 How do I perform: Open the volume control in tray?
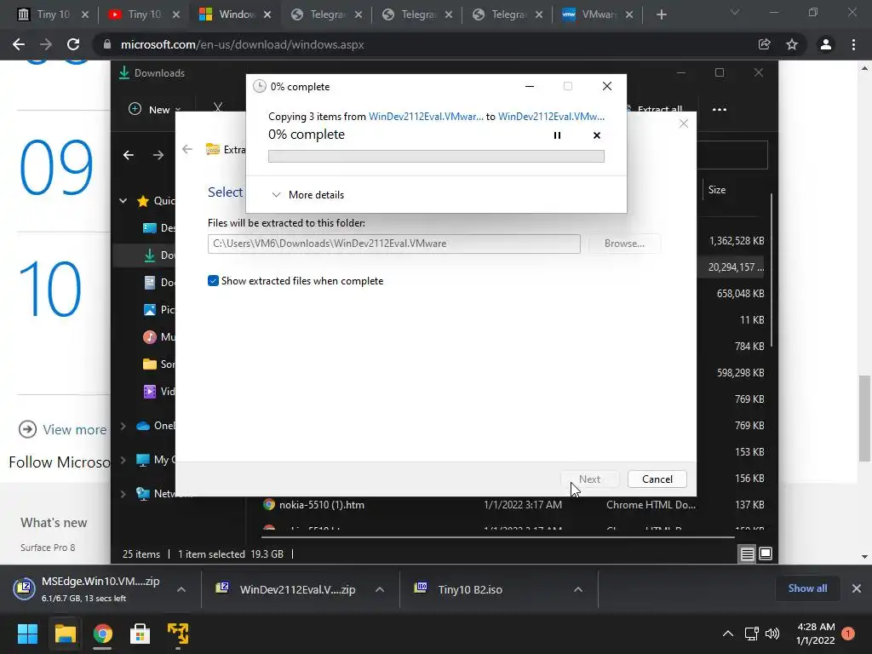point(772,634)
